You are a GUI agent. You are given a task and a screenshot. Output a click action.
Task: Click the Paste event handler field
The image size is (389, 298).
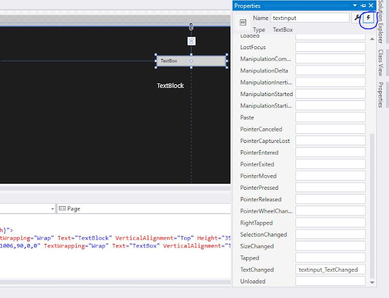coord(331,117)
